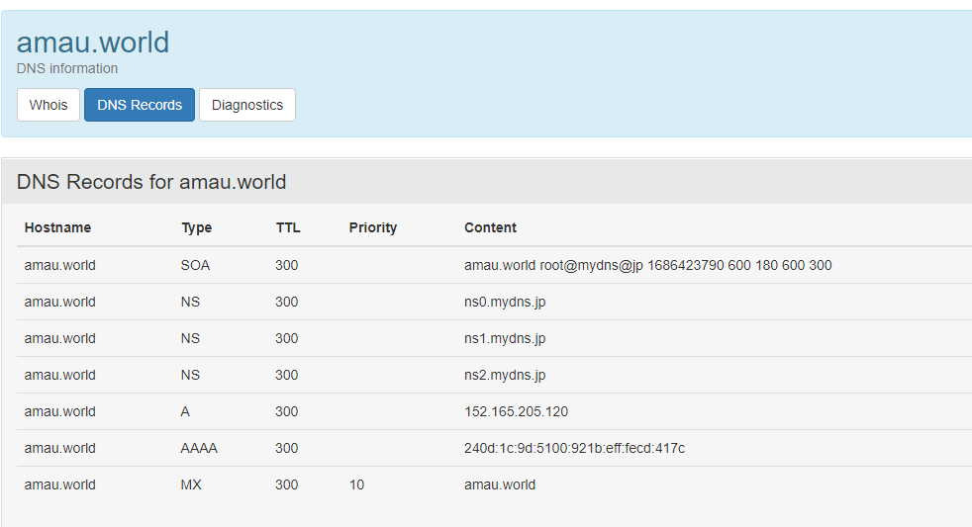
Task: Open the Whois tab
Action: tap(49, 105)
